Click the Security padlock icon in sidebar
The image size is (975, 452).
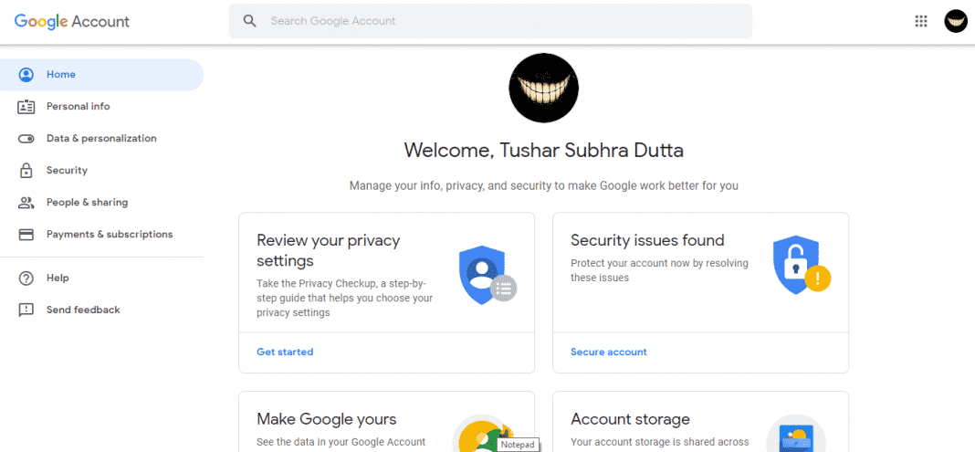26,171
